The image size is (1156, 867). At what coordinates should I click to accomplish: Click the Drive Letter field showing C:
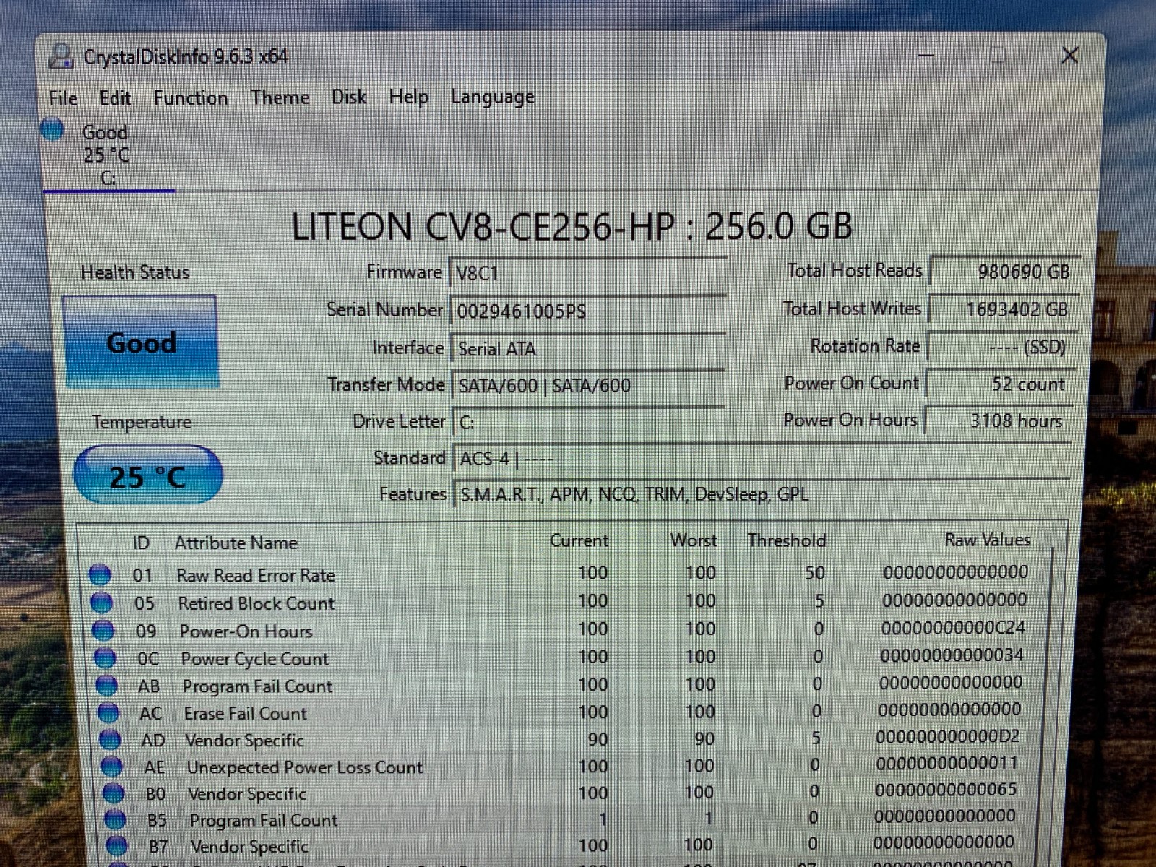tap(587, 422)
